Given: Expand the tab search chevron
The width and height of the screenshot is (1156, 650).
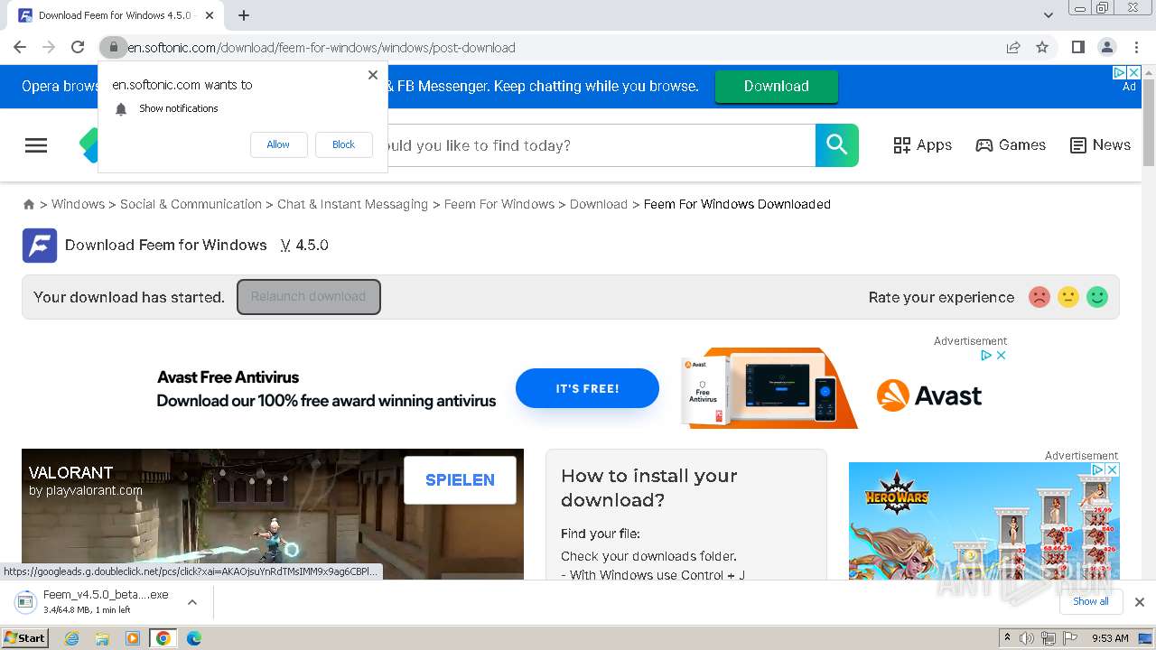Looking at the screenshot, I should point(1049,15).
